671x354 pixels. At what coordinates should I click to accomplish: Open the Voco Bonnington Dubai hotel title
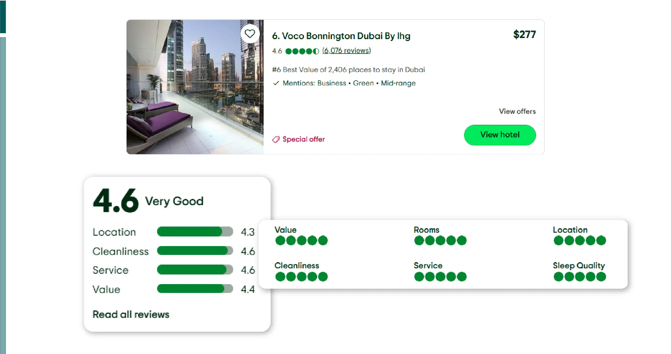pyautogui.click(x=341, y=36)
